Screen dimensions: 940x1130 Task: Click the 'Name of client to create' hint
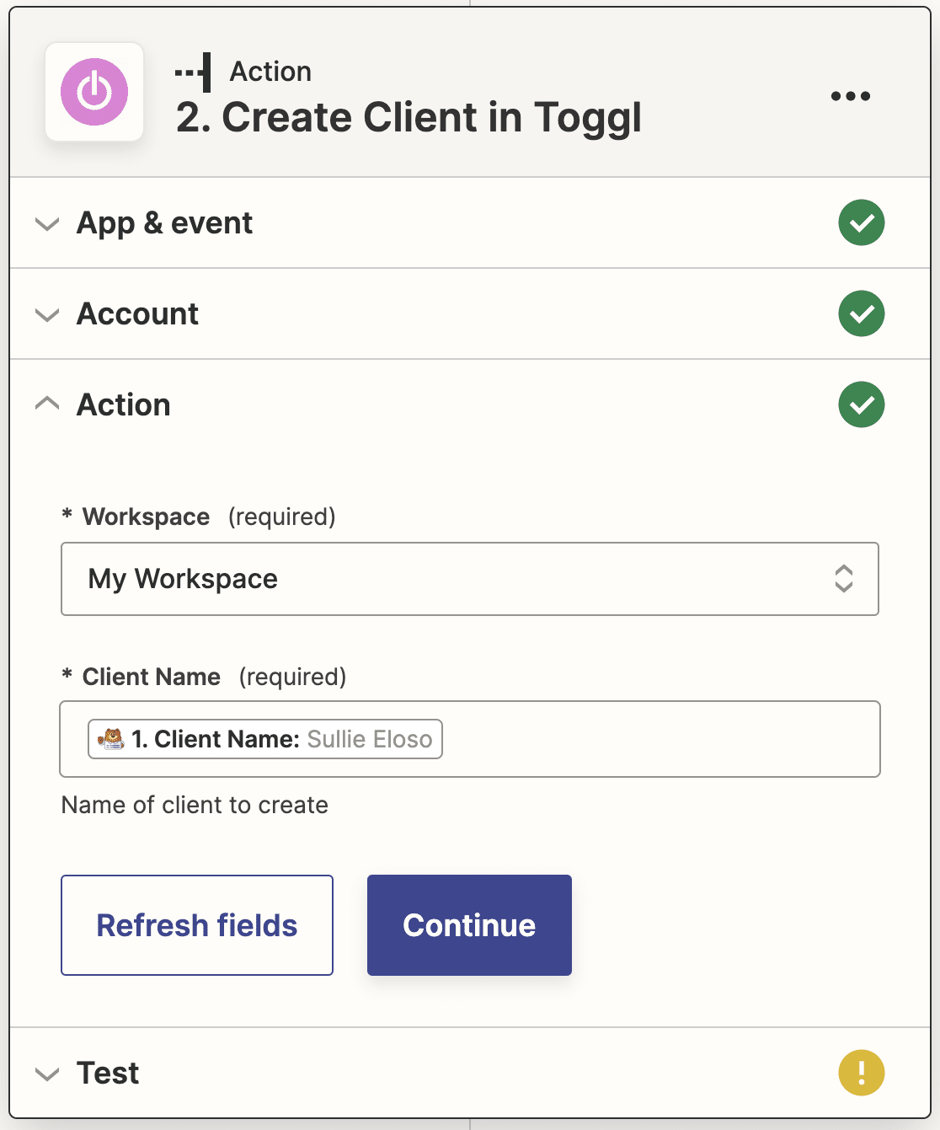[195, 805]
